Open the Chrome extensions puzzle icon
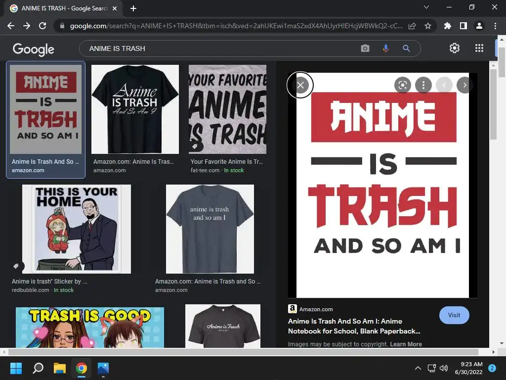Image resolution: width=506 pixels, height=380 pixels. tap(447, 26)
